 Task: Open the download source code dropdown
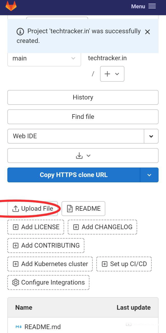[83, 156]
